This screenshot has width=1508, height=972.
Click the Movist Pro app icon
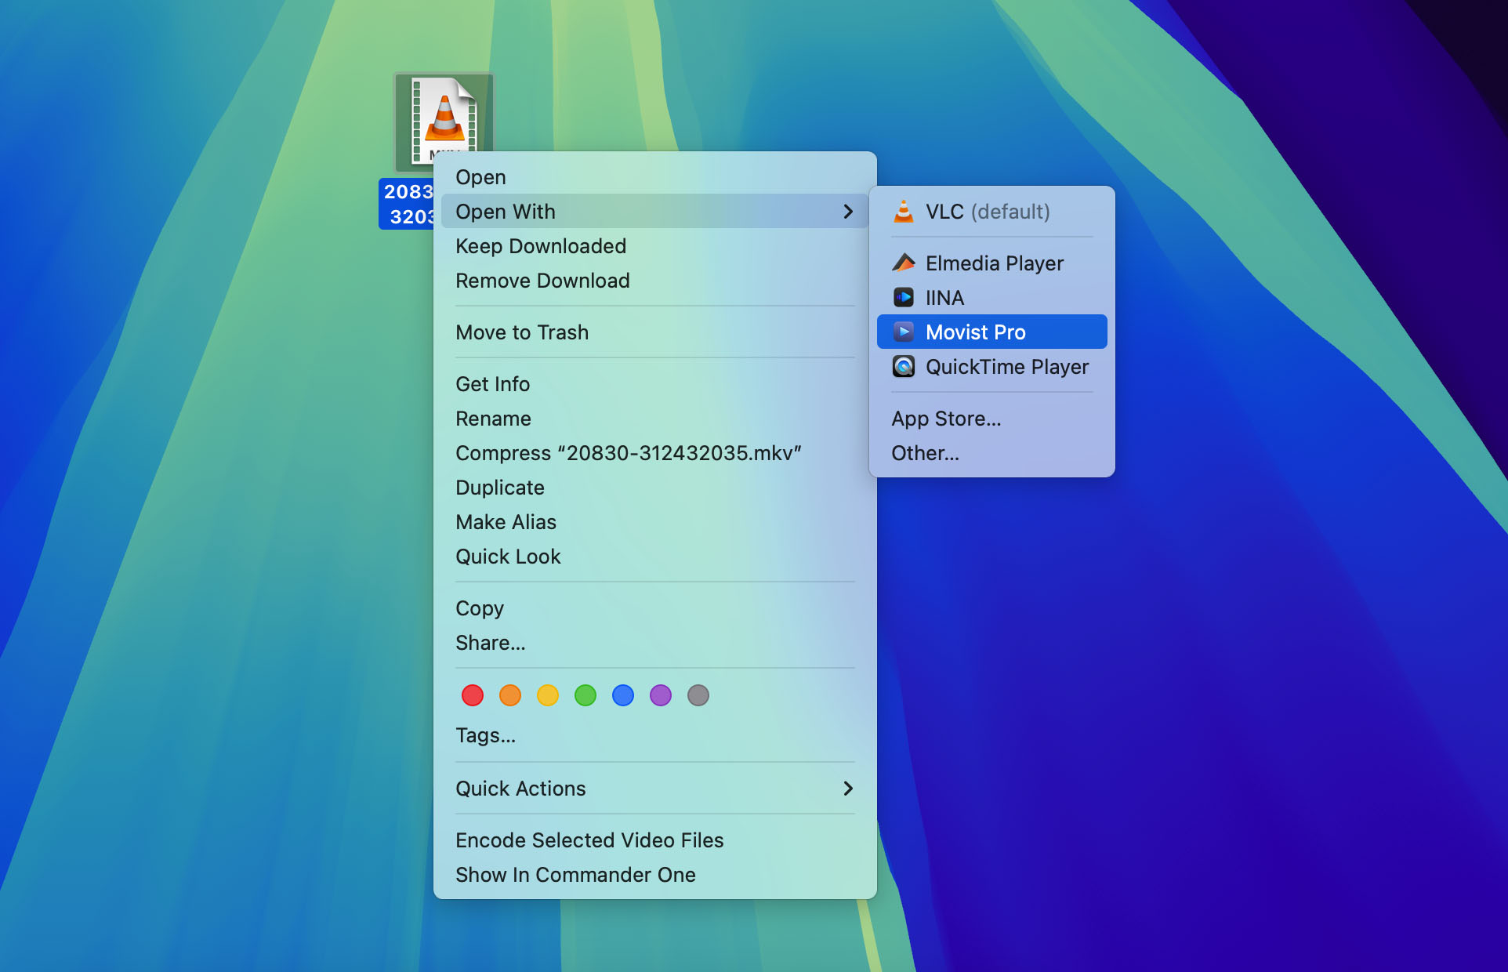click(904, 332)
